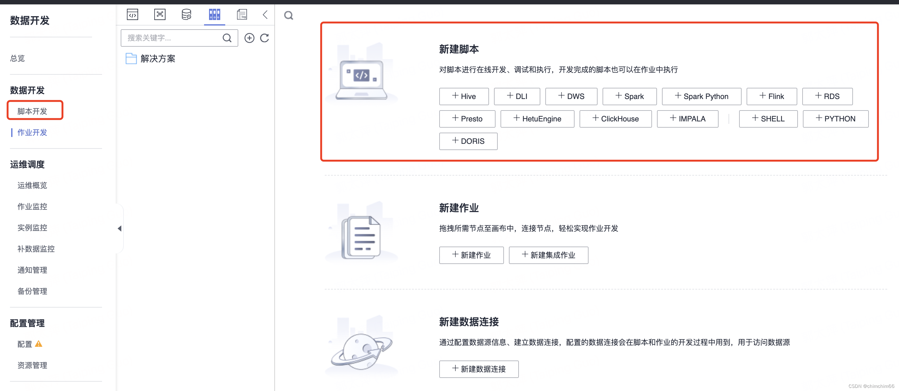
Task: Open the 脚本开发 menu item
Action: (x=32, y=111)
